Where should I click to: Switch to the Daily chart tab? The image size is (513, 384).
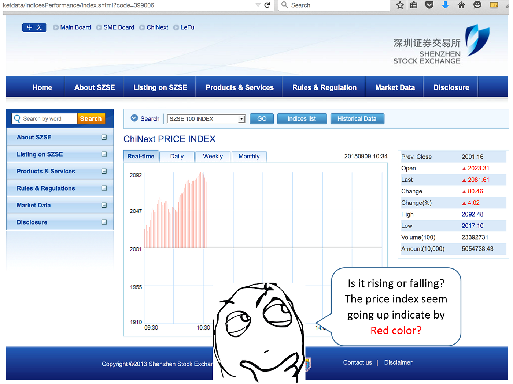(x=177, y=157)
